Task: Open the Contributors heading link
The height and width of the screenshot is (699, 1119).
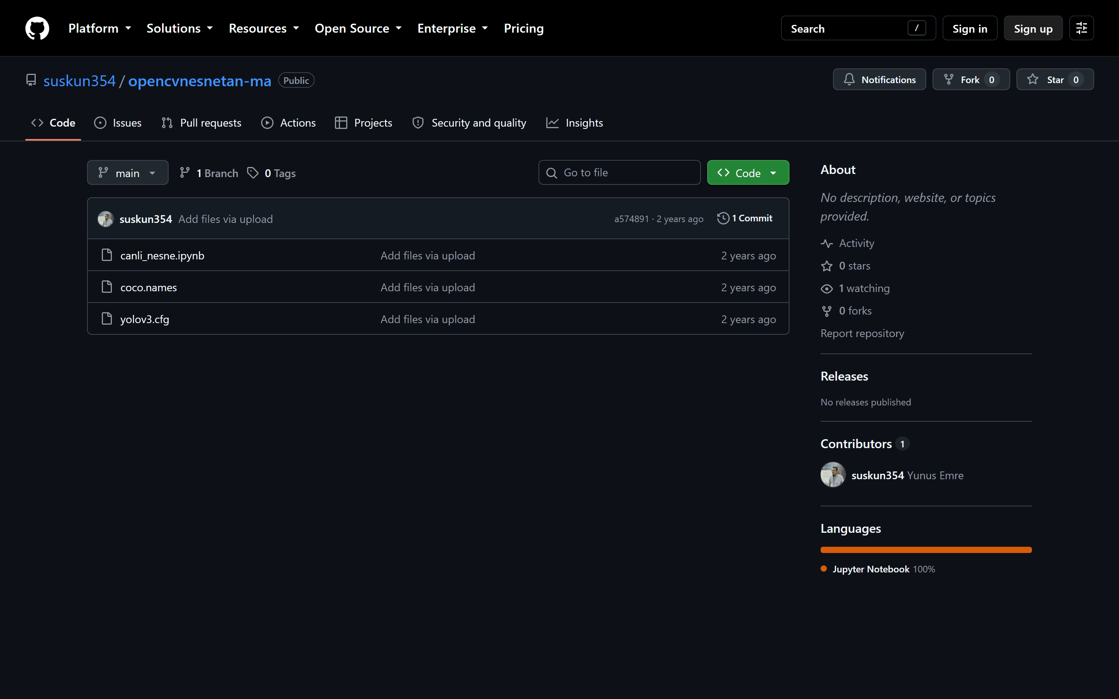Action: point(865,444)
